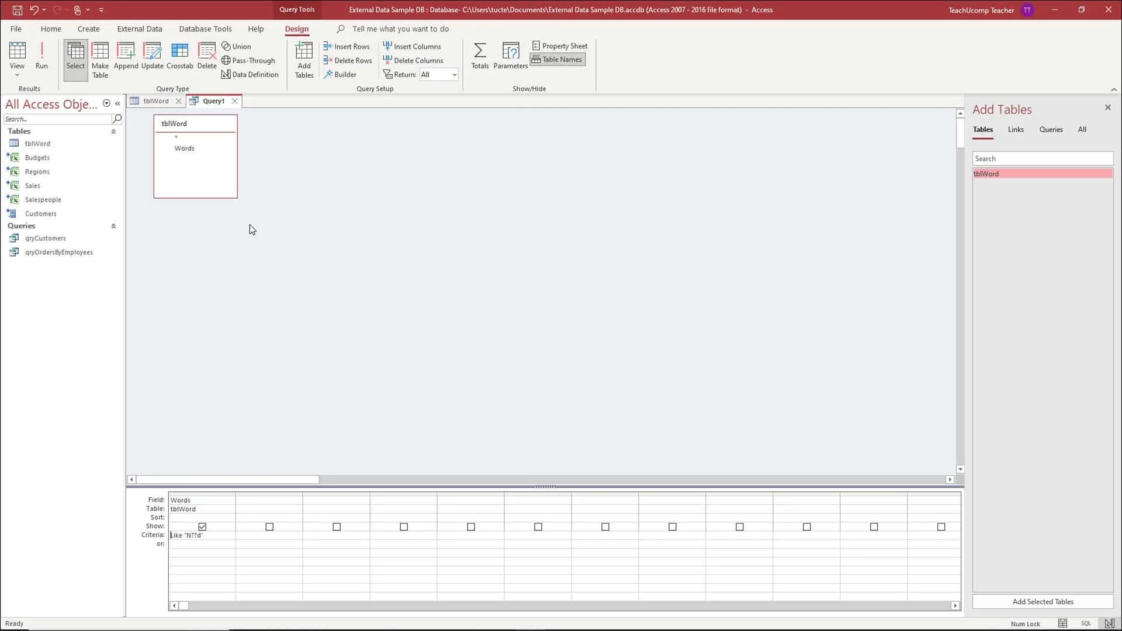Enable the second column Show checkbox

click(269, 526)
